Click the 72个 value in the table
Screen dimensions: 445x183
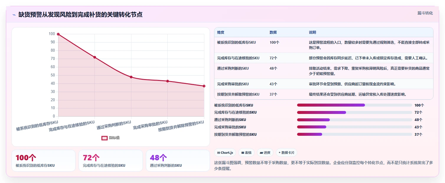[273, 58]
